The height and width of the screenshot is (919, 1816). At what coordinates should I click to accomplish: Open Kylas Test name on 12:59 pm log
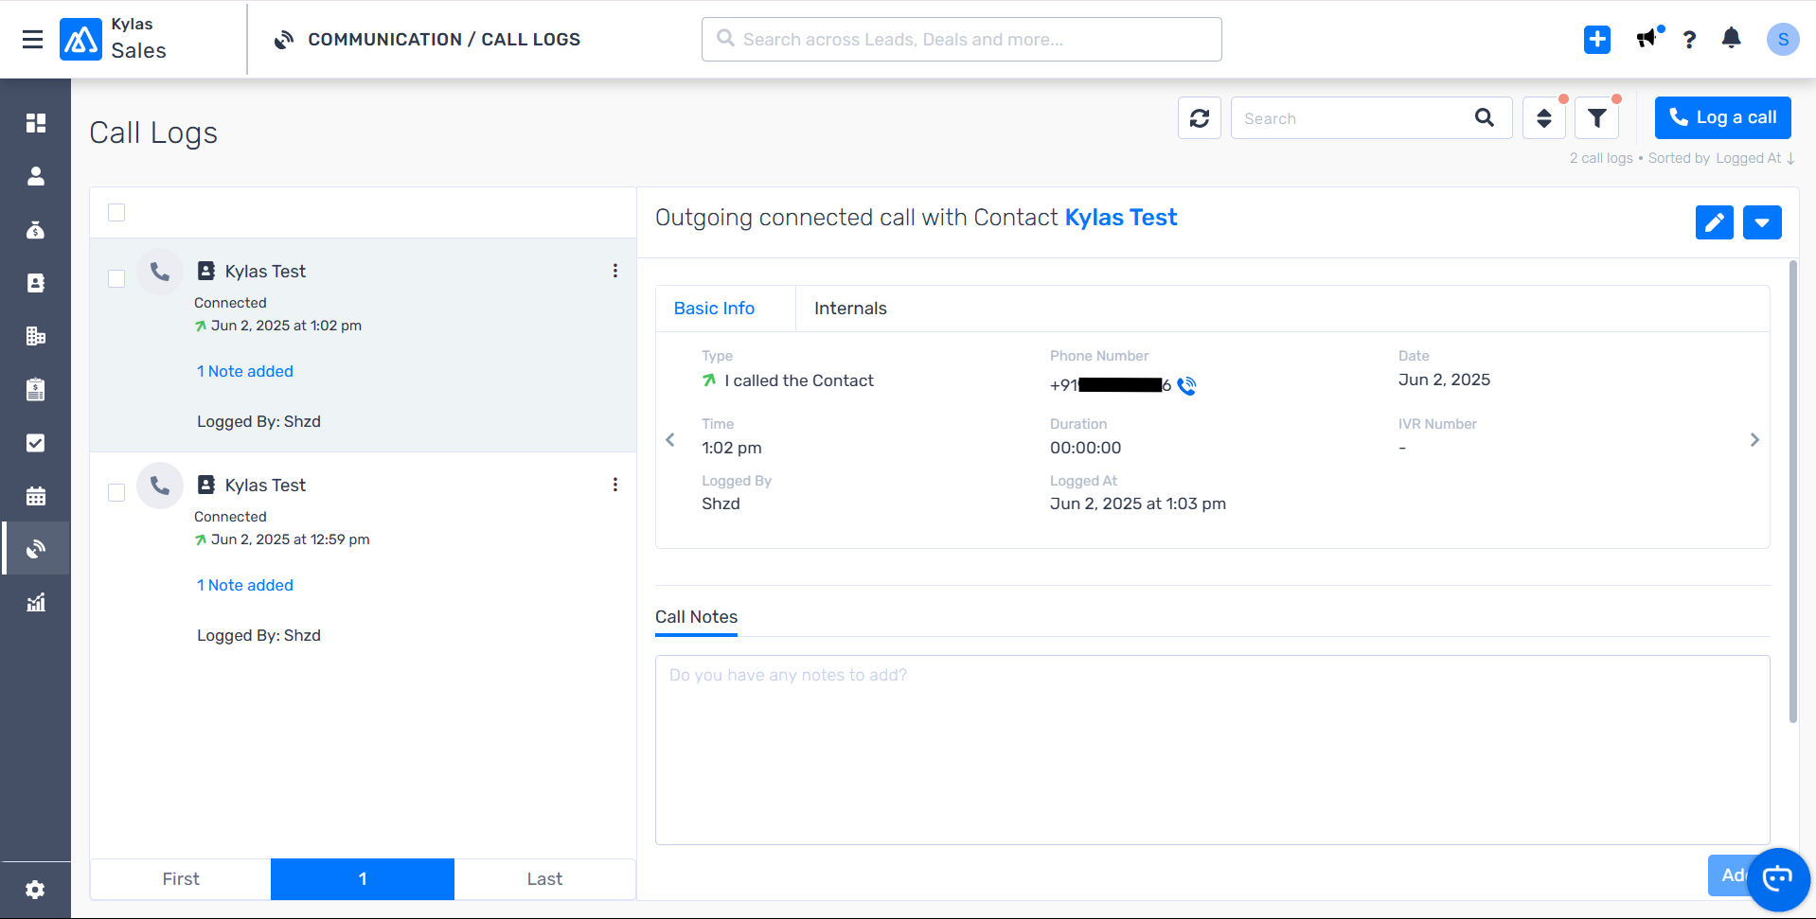pos(265,486)
